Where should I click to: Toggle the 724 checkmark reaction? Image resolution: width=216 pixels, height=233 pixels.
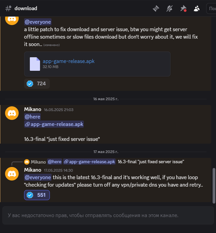pyautogui.click(x=37, y=84)
